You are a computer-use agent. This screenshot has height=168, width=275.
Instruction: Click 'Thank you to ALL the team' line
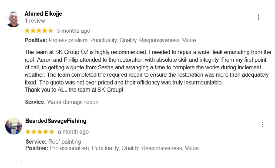[74, 90]
